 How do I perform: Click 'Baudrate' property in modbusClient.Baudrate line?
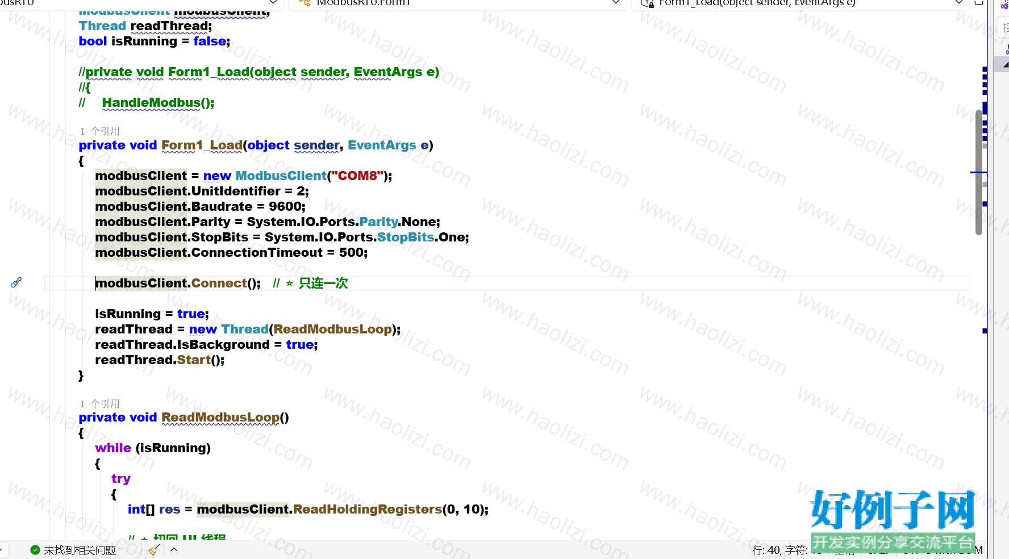[222, 206]
